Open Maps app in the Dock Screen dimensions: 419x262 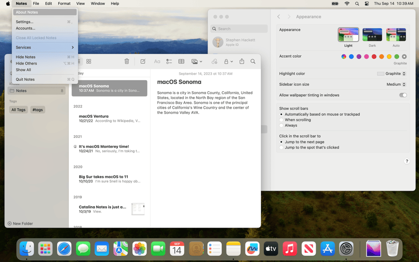[x=121, y=249]
